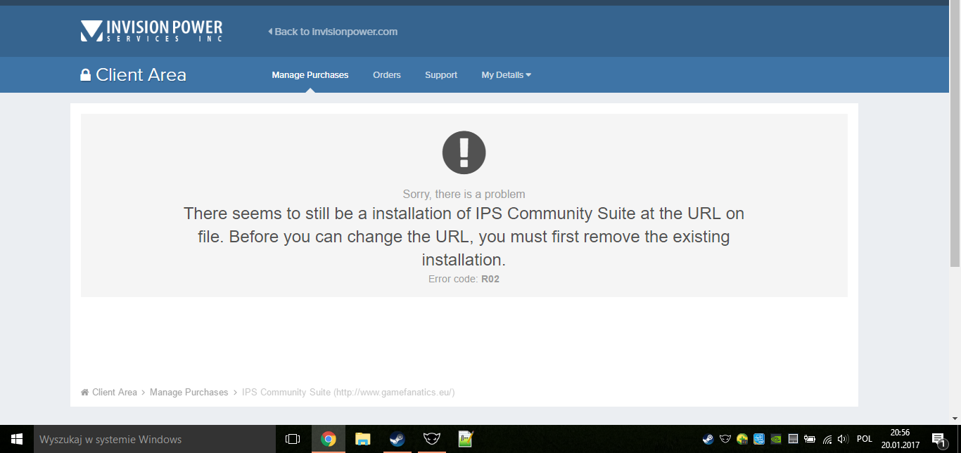Click the Manage Purchases breadcrumb link
This screenshot has width=961, height=453.
coord(189,392)
